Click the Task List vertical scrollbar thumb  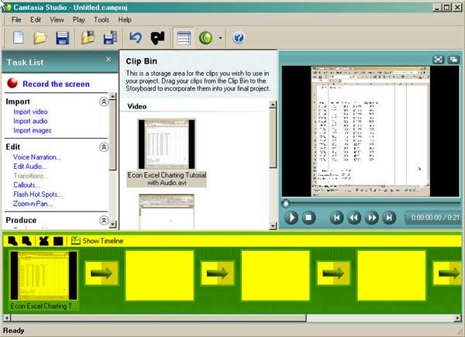coord(112,135)
